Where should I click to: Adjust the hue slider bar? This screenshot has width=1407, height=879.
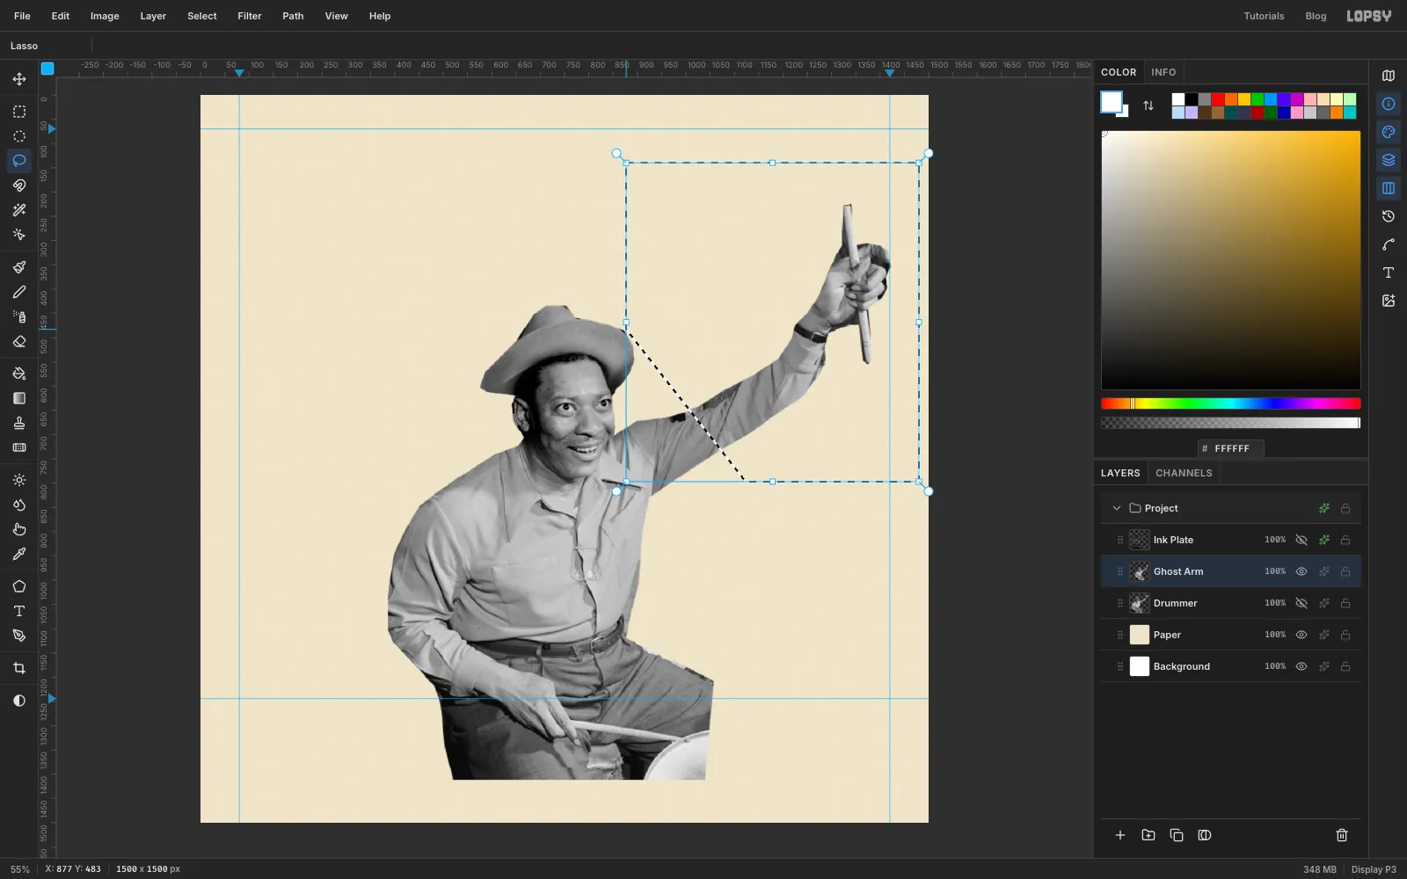tap(1231, 403)
